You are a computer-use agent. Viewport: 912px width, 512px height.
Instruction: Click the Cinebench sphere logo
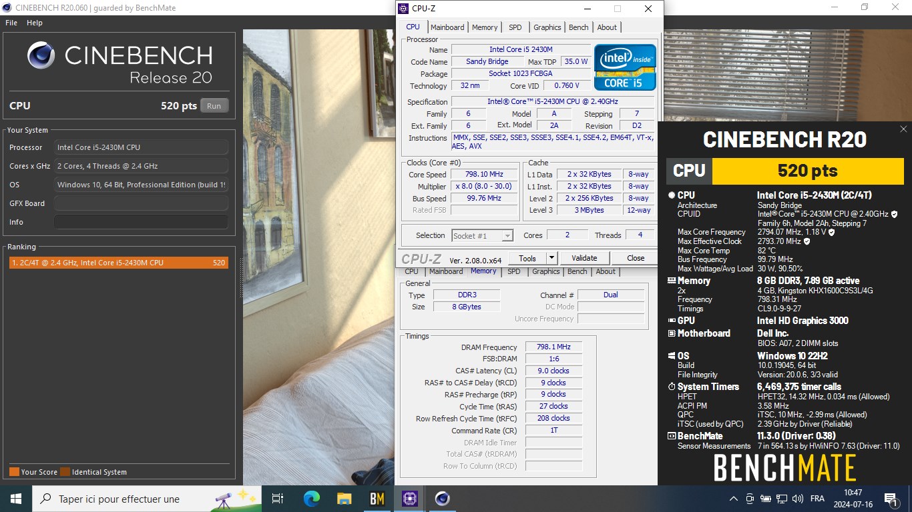point(41,55)
